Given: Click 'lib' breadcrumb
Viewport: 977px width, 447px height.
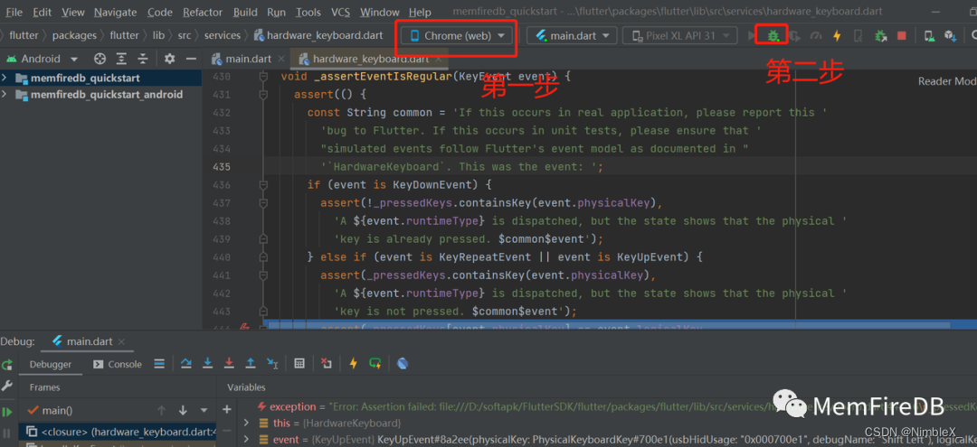Looking at the screenshot, I should click(x=159, y=35).
